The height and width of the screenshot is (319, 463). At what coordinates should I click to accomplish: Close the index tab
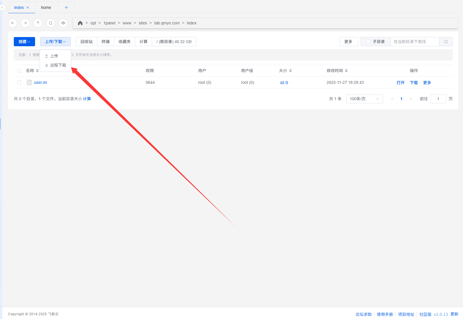(x=28, y=7)
